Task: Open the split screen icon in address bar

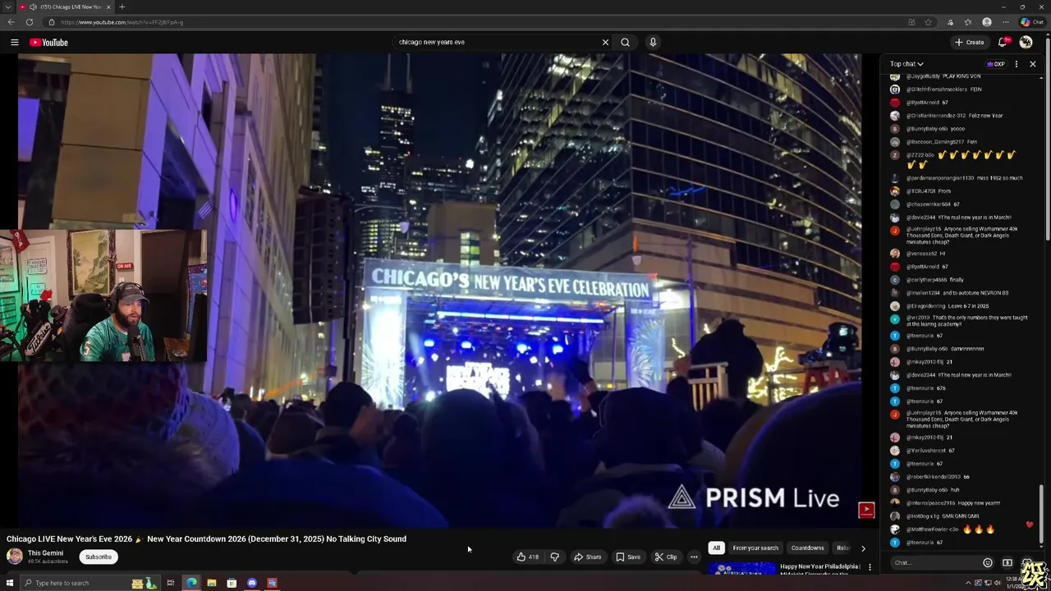Action: pos(911,22)
